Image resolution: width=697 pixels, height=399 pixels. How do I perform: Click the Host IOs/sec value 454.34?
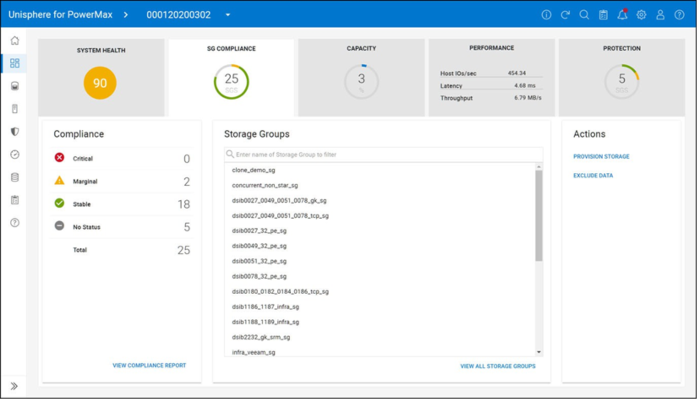517,73
